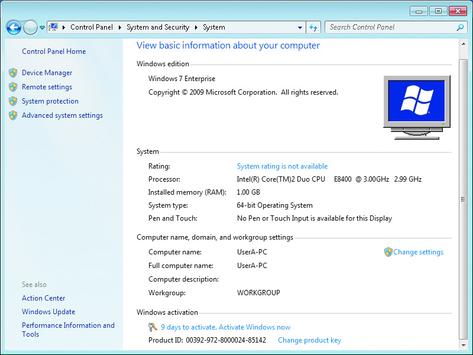Open Remote settings
This screenshot has height=355, width=473.
tap(47, 87)
